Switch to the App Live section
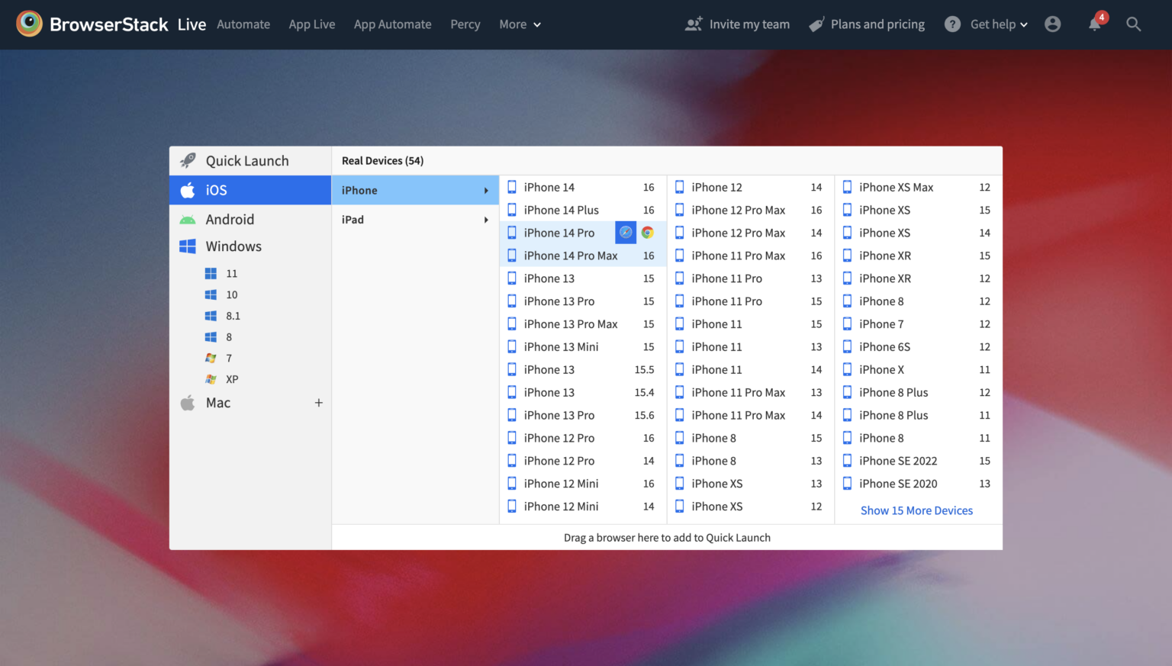This screenshot has height=666, width=1172. pyautogui.click(x=312, y=24)
